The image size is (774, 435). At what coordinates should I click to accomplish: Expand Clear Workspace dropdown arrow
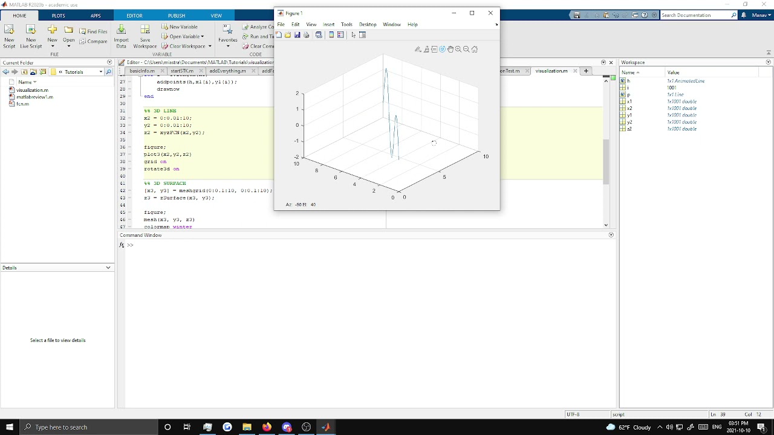click(210, 46)
